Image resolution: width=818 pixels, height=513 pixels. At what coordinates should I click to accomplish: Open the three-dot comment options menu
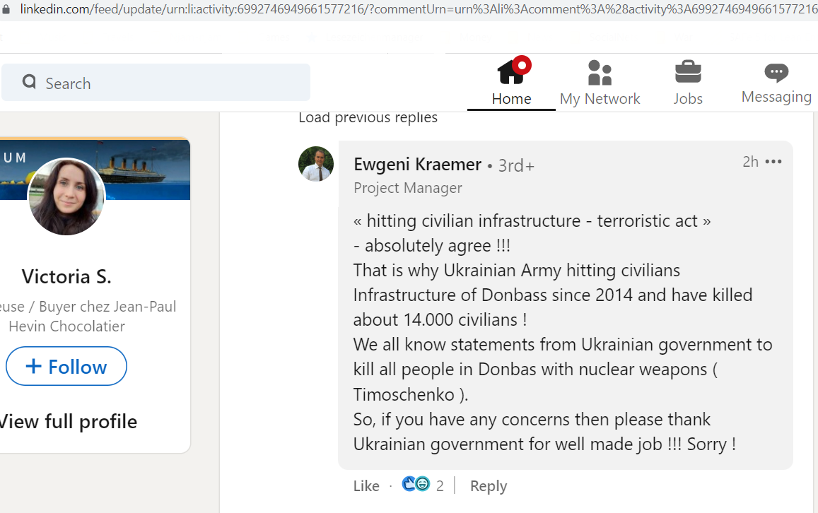(x=773, y=162)
